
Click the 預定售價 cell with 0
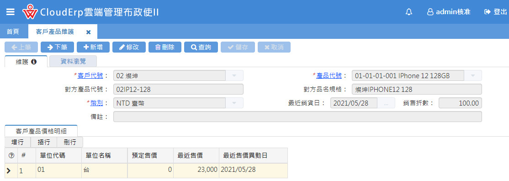coord(150,170)
